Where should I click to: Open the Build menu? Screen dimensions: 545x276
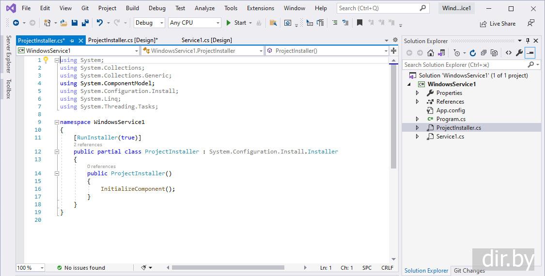[x=132, y=8]
